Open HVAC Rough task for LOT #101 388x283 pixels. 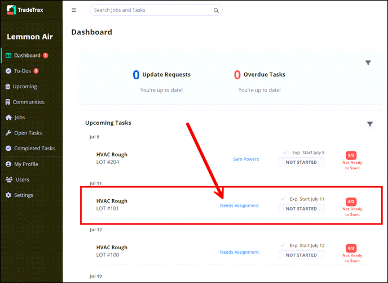point(112,201)
